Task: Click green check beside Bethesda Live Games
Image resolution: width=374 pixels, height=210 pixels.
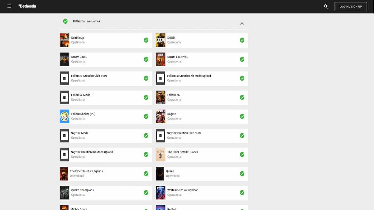Action: (x=65, y=21)
